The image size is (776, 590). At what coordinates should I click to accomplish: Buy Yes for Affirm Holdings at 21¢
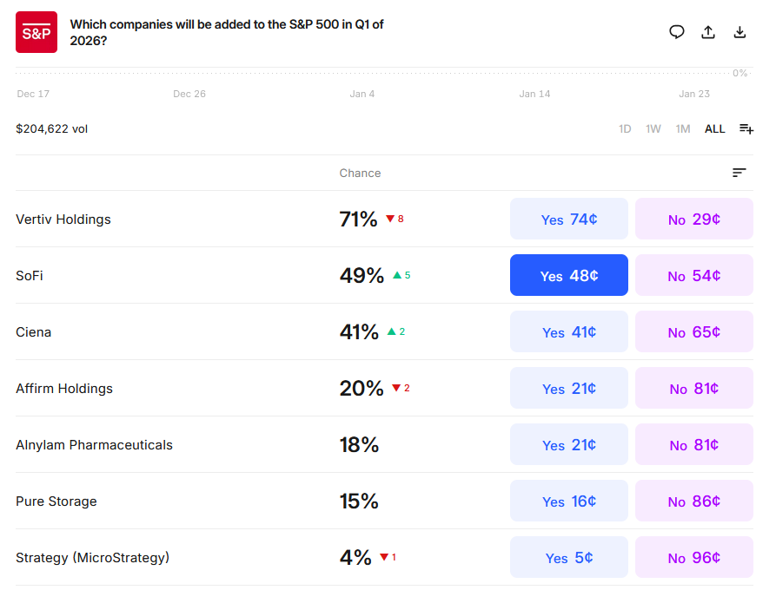point(569,389)
